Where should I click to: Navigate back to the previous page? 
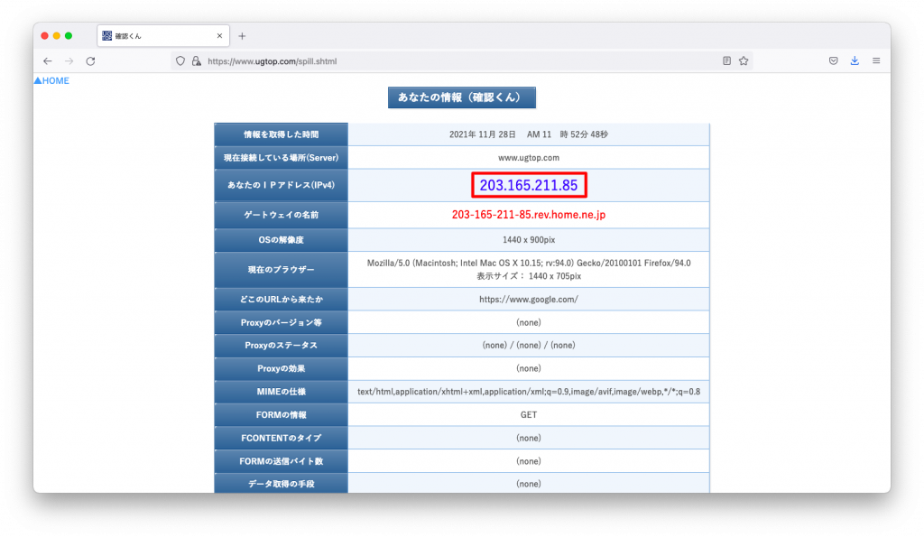tap(48, 60)
